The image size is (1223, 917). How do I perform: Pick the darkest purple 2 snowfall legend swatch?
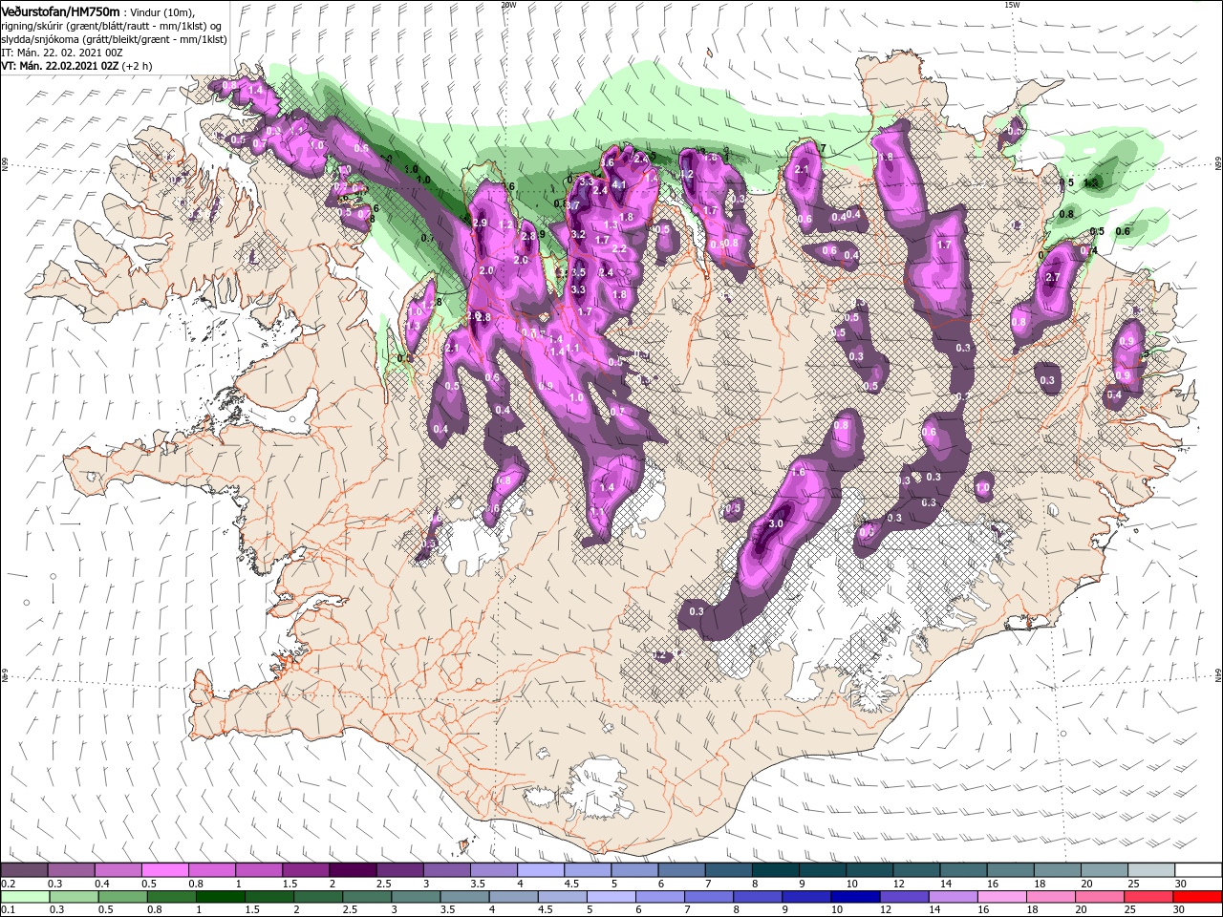click(352, 870)
